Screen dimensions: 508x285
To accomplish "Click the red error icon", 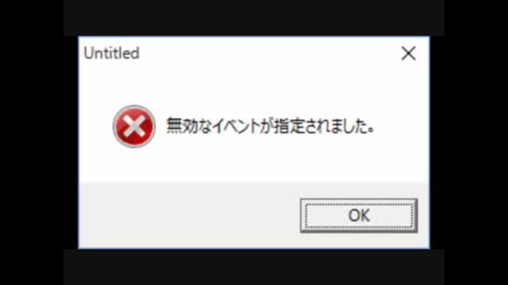I will coord(134,126).
